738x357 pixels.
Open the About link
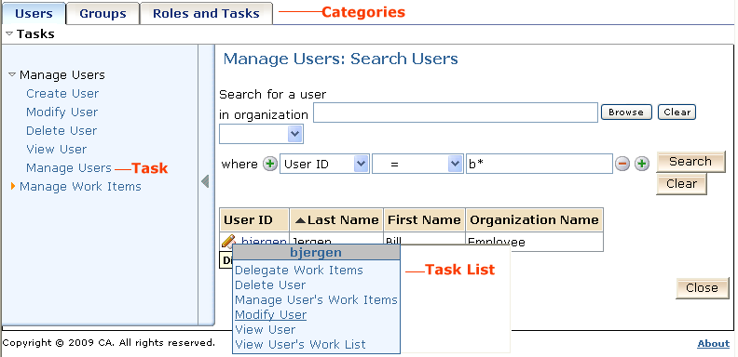(713, 344)
